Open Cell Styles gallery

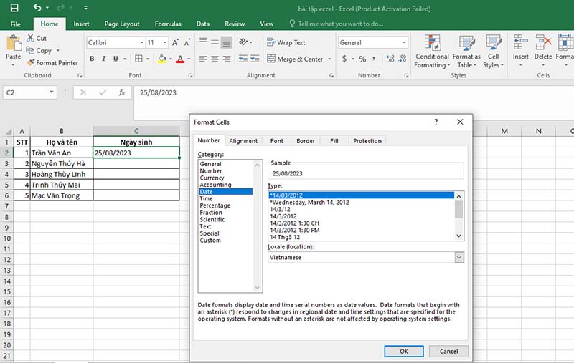point(493,52)
